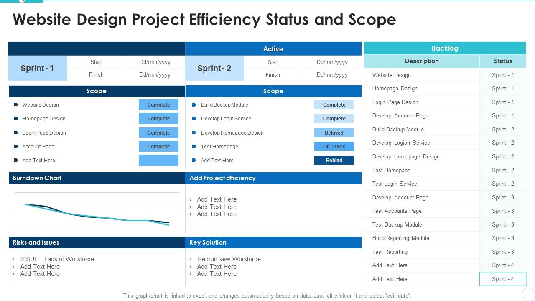Select Build Backup Module in the Backlog table
Image resolution: width=535 pixels, height=301 pixels.
[398, 130]
